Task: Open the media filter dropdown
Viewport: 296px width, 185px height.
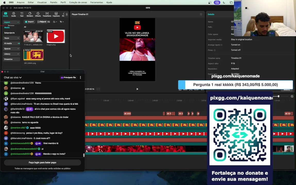Action: [x=62, y=22]
